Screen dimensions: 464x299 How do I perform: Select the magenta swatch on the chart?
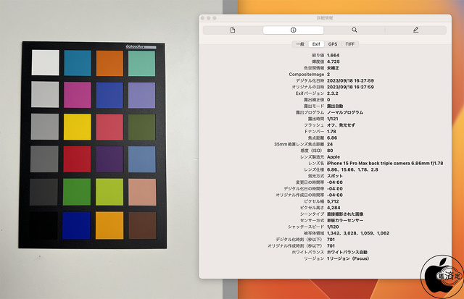(77, 94)
